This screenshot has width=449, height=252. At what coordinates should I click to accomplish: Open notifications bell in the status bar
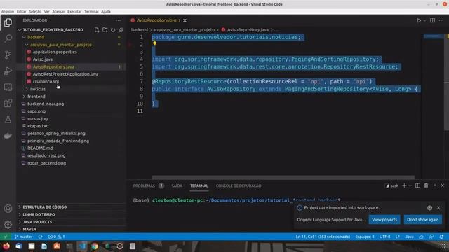[441, 237]
